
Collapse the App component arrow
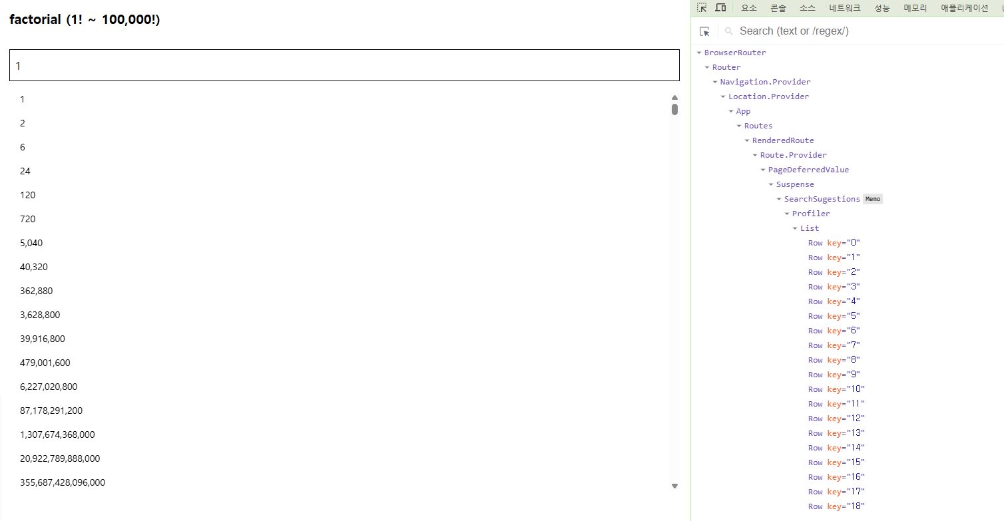[x=731, y=111]
